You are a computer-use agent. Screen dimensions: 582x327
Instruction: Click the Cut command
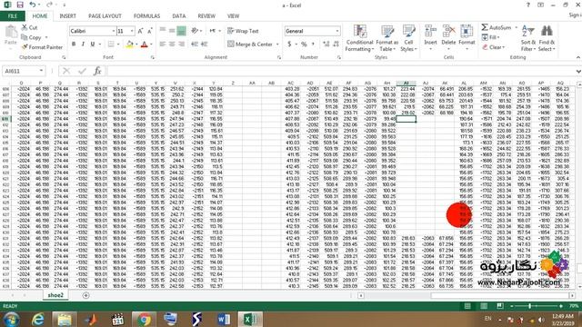[29, 27]
